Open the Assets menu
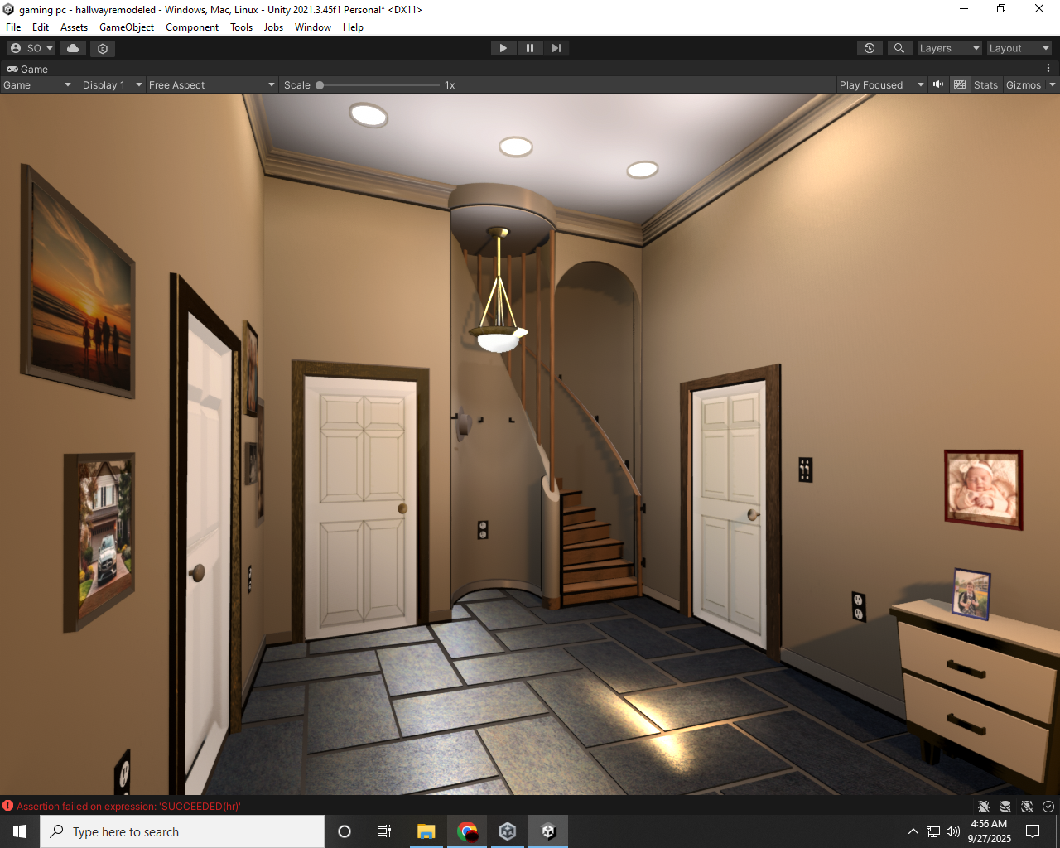Screen dimensions: 1060x848 [74, 27]
